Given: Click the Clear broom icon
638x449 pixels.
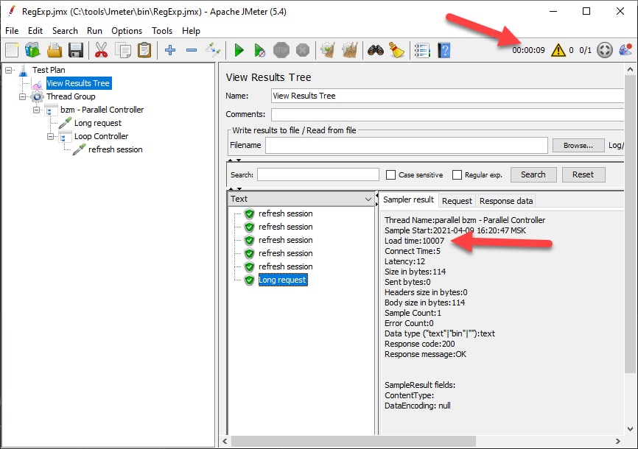Looking at the screenshot, I should point(328,51).
